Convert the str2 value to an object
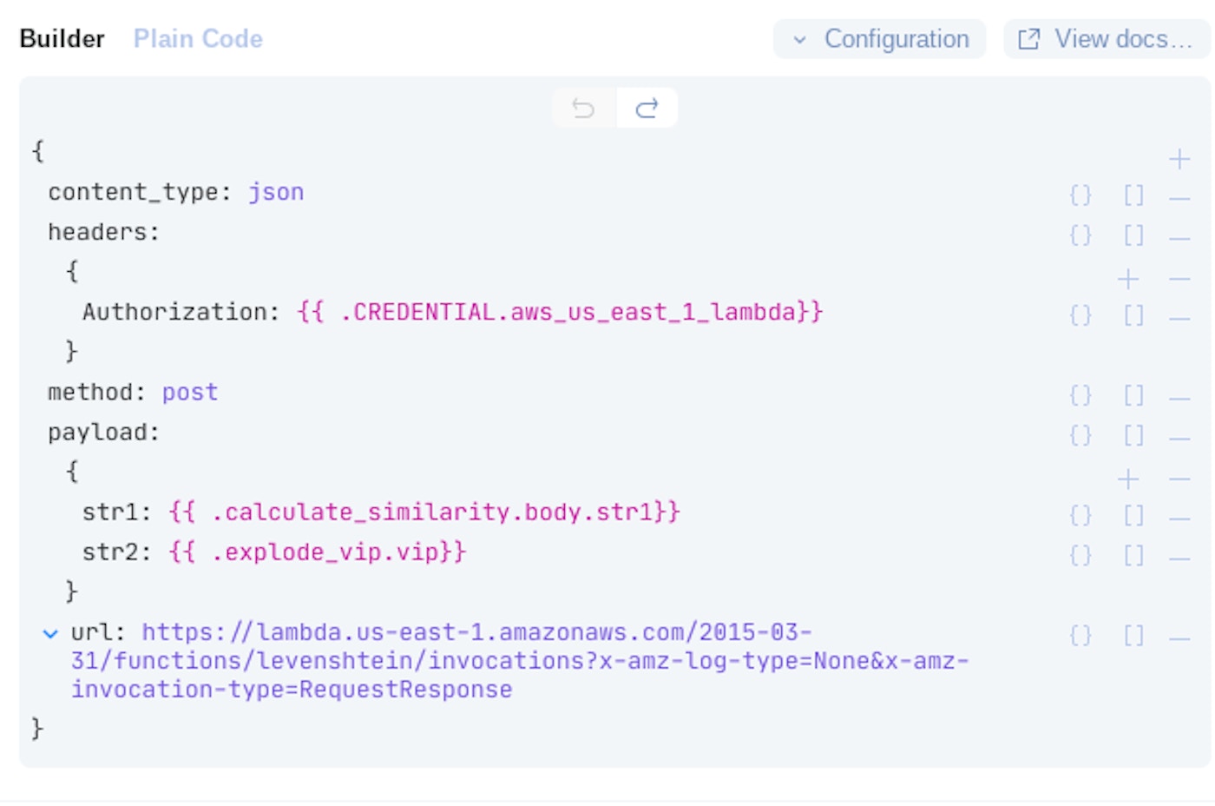Screen dimensions: 1215x806 (x=1080, y=556)
